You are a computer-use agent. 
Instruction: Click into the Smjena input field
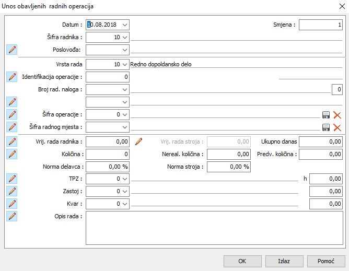click(320, 25)
